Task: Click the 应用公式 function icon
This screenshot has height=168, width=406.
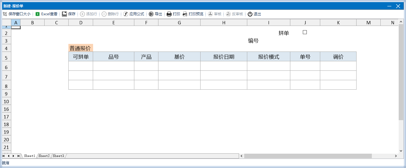Action: click(125, 14)
